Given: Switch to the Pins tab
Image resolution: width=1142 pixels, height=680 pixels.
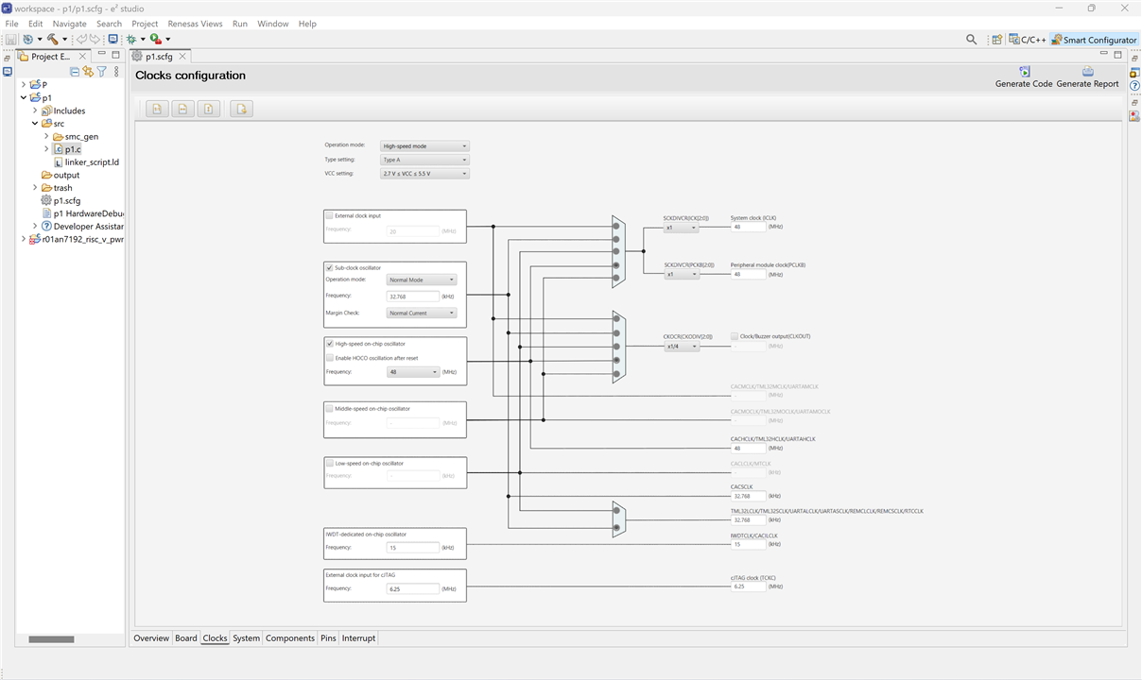Looking at the screenshot, I should (x=328, y=638).
